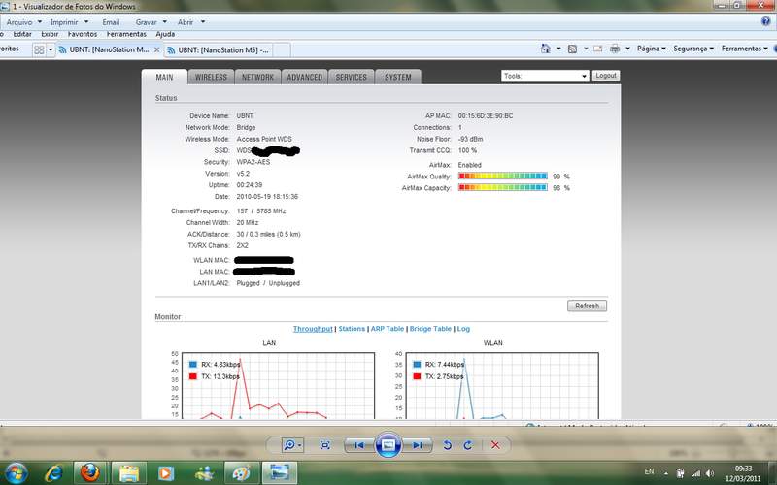Open the Ajuda menu
Screen dimensions: 777x485
pos(165,34)
